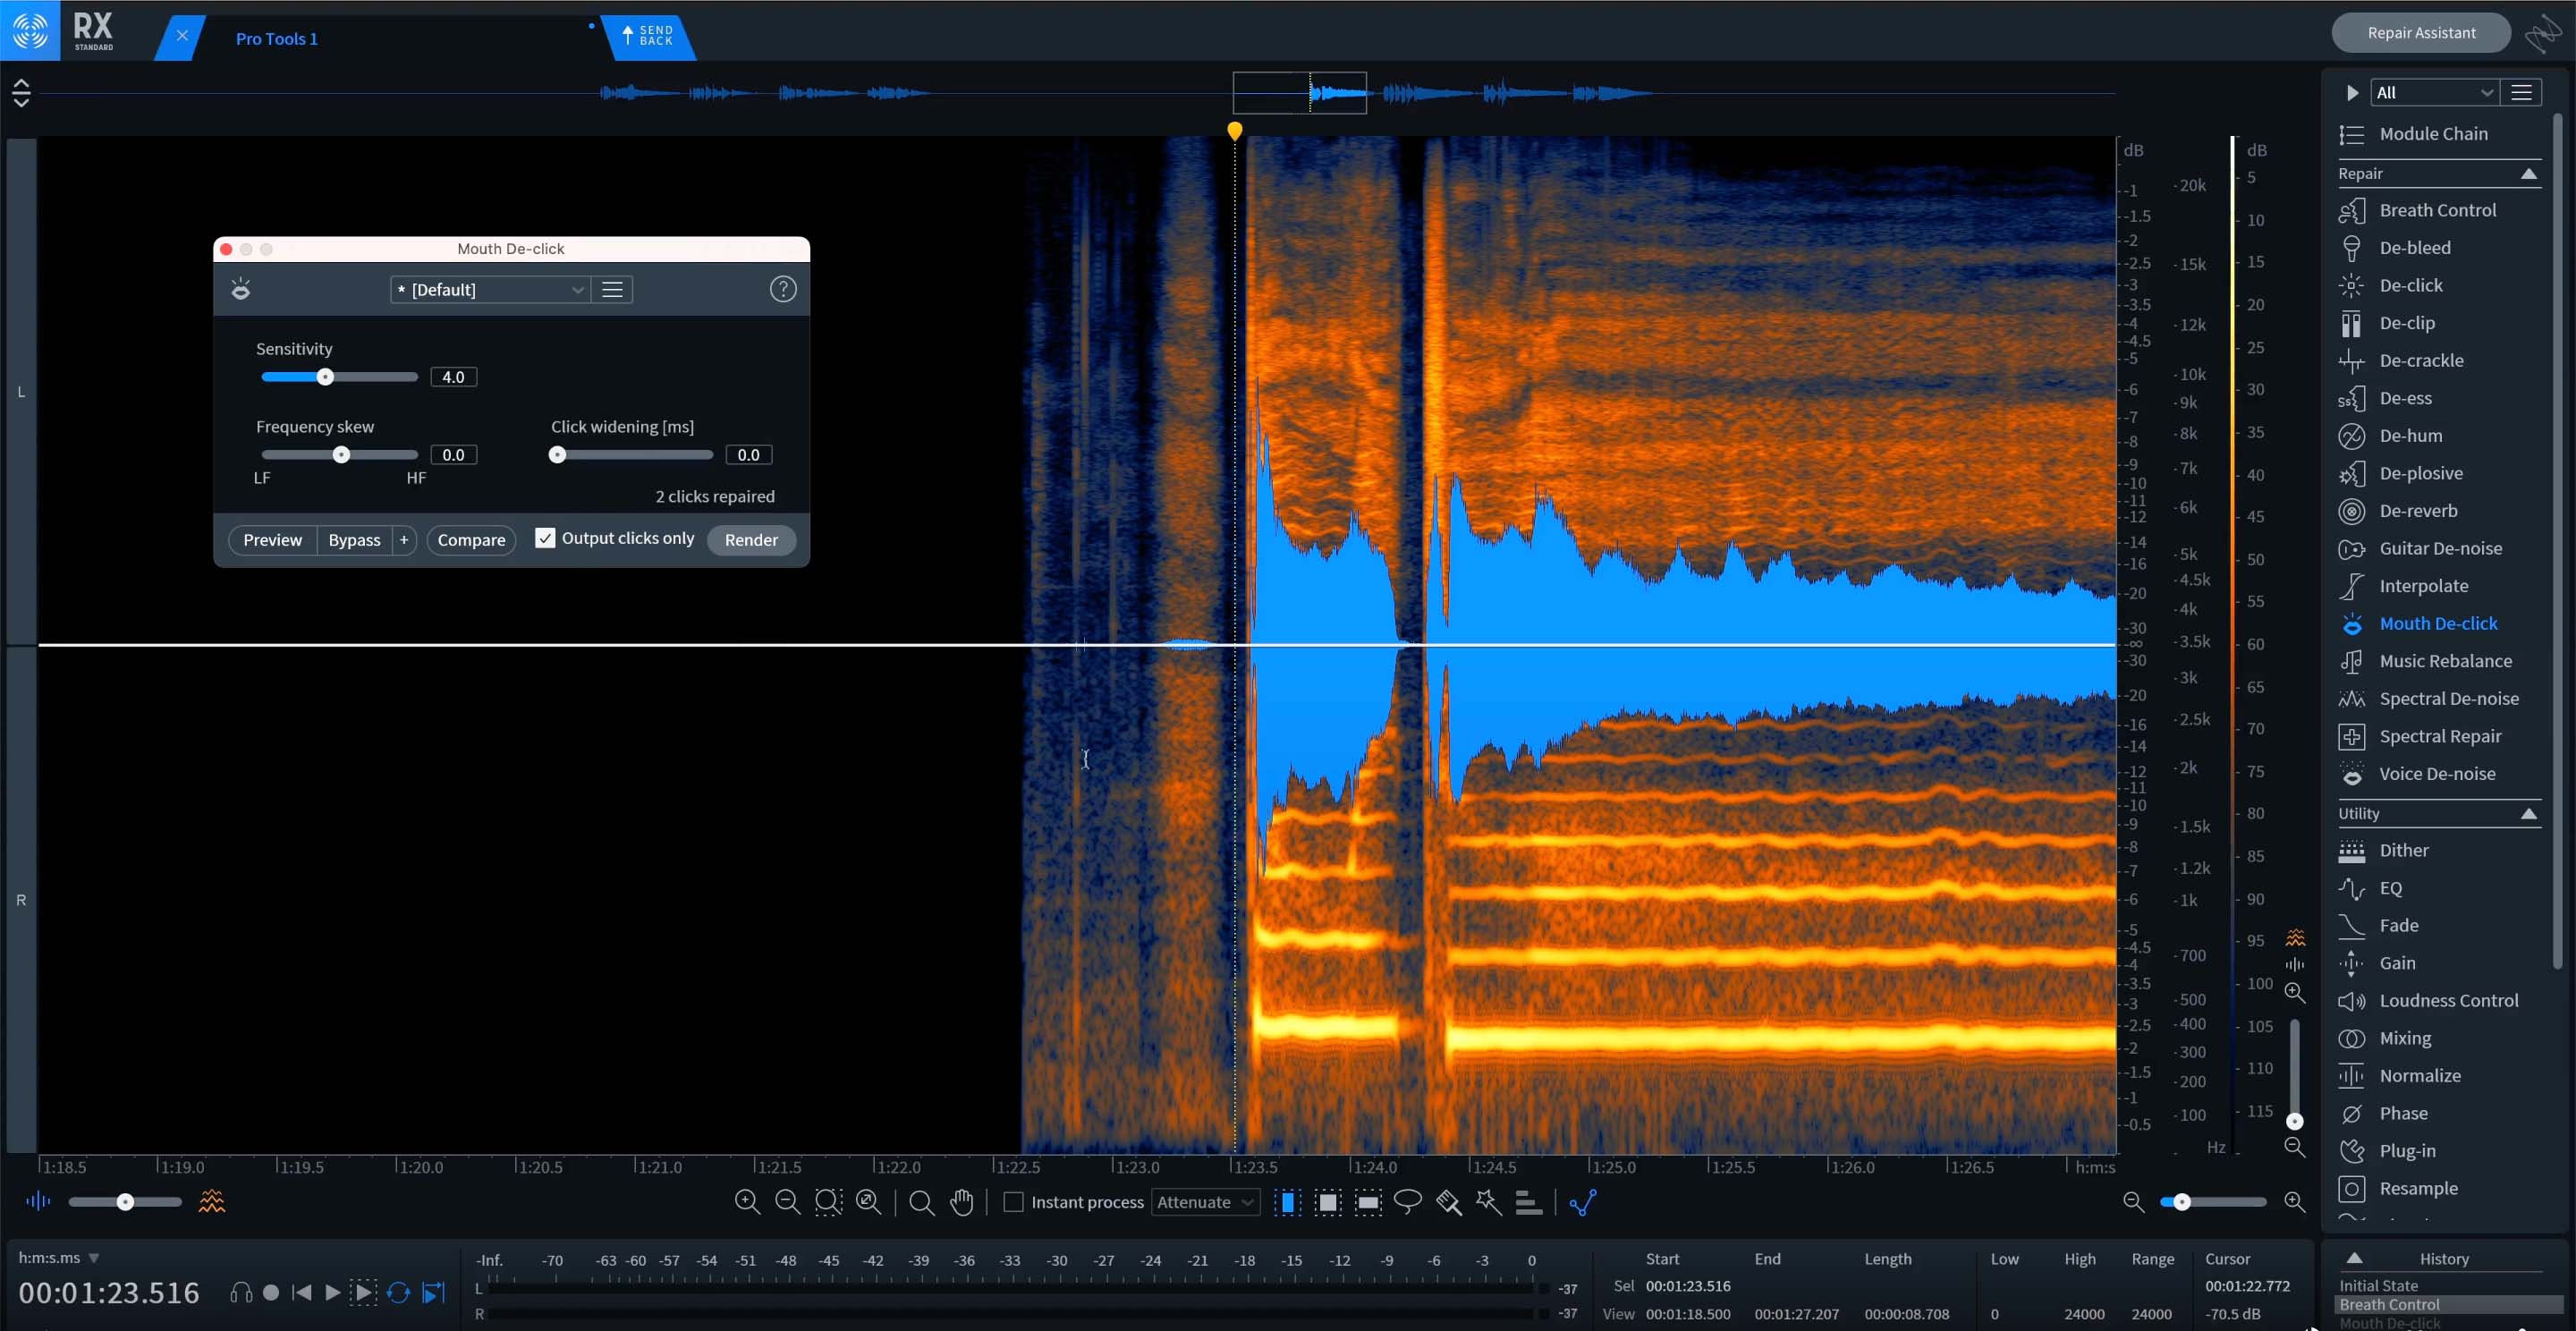
Task: Toggle the blue point-line tool icon
Action: 1582,1202
